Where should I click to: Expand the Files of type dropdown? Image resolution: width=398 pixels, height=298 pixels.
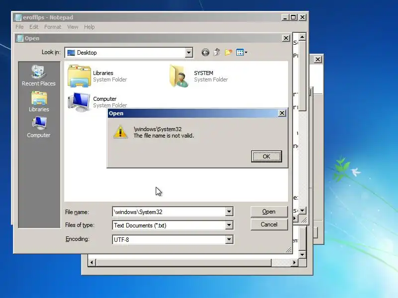229,225
